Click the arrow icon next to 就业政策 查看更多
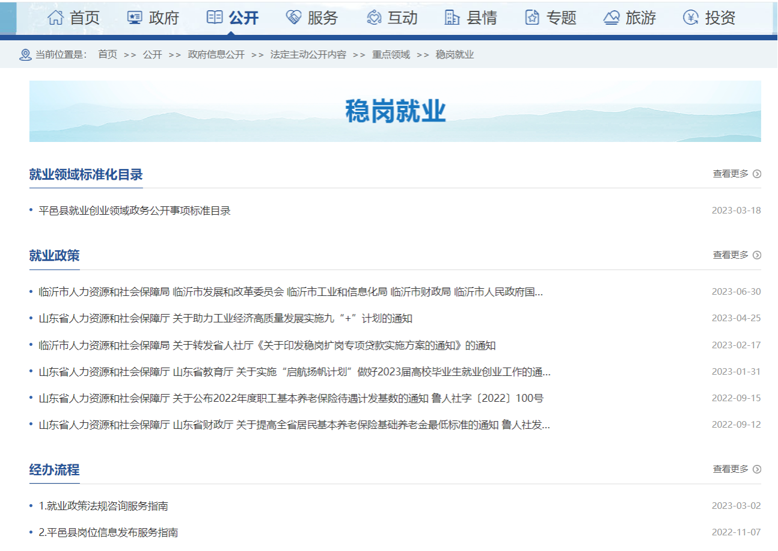This screenshot has height=551, width=778. tap(757, 255)
